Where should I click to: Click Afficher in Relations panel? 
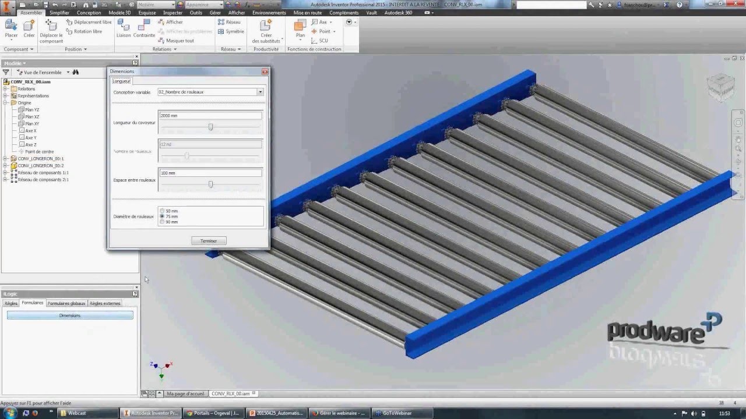click(x=170, y=22)
